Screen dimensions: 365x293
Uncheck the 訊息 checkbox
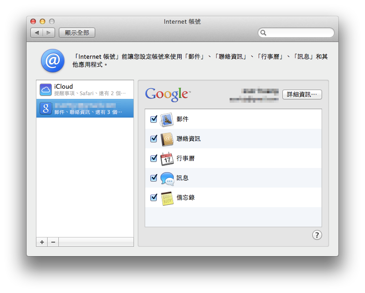pyautogui.click(x=154, y=178)
